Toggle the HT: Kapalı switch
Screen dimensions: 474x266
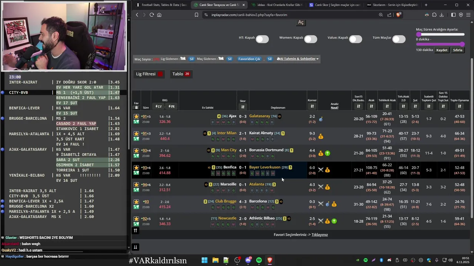pos(262,39)
